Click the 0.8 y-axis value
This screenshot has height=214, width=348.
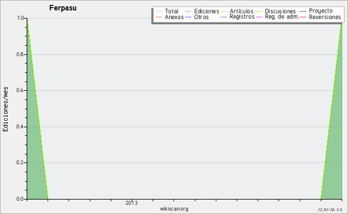coord(20,54)
